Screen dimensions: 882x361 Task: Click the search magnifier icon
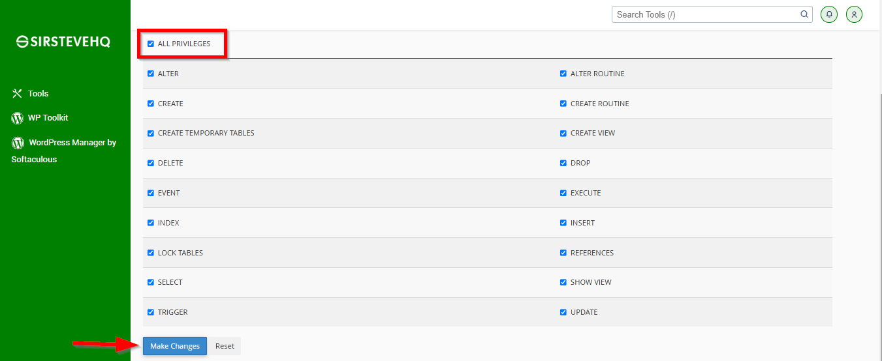tap(804, 14)
